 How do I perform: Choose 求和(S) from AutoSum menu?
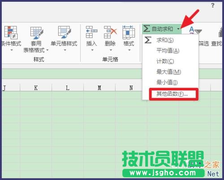coord(170,40)
